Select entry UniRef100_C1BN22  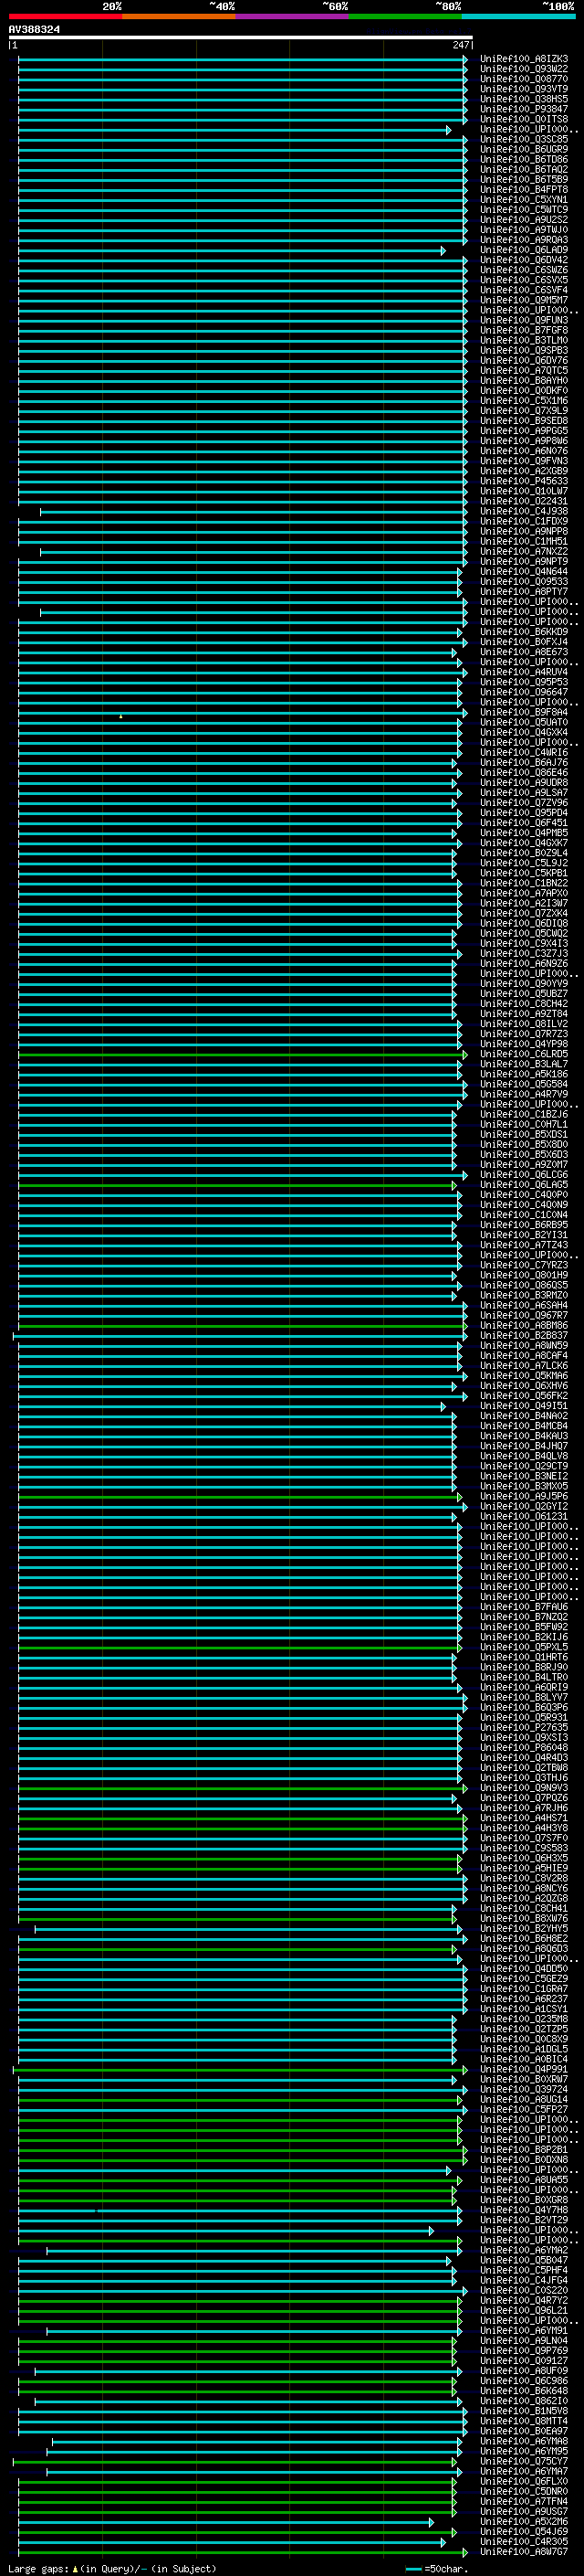[523, 883]
